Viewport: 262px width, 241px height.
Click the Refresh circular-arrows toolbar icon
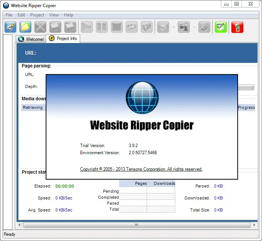132,27
